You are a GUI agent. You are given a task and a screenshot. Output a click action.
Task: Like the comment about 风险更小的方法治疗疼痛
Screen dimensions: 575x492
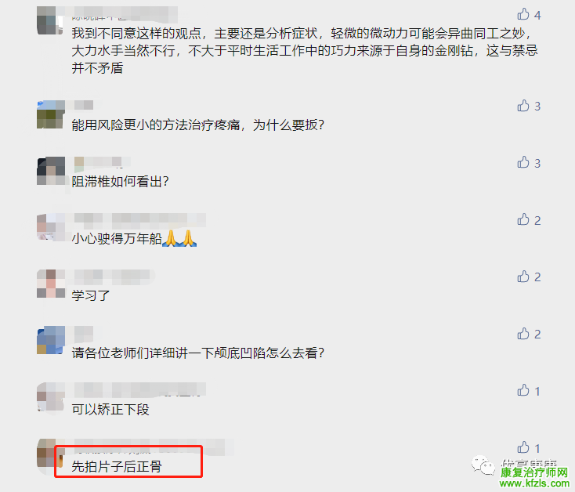tap(523, 106)
